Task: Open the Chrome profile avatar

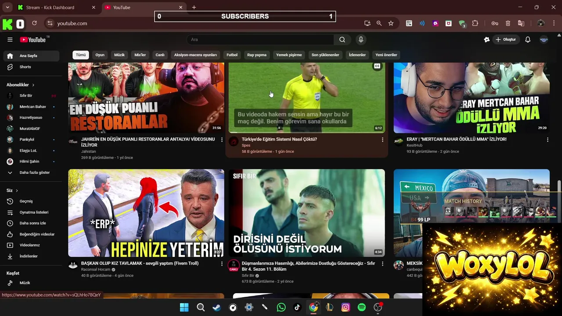Action: [x=540, y=23]
